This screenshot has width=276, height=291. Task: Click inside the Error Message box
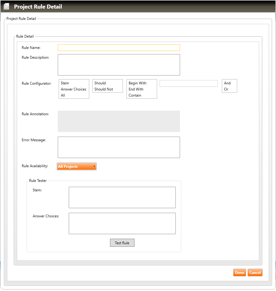pyautogui.click(x=119, y=147)
